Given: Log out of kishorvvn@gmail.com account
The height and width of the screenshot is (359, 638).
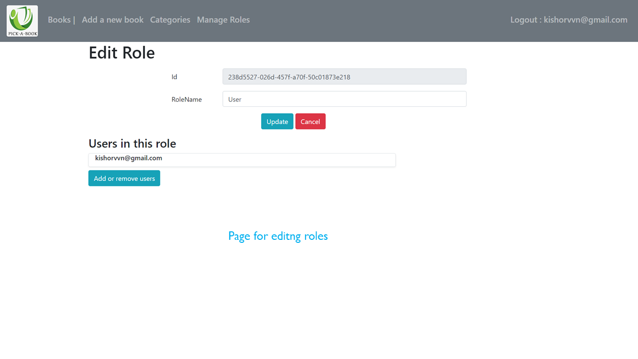Looking at the screenshot, I should coord(569,20).
